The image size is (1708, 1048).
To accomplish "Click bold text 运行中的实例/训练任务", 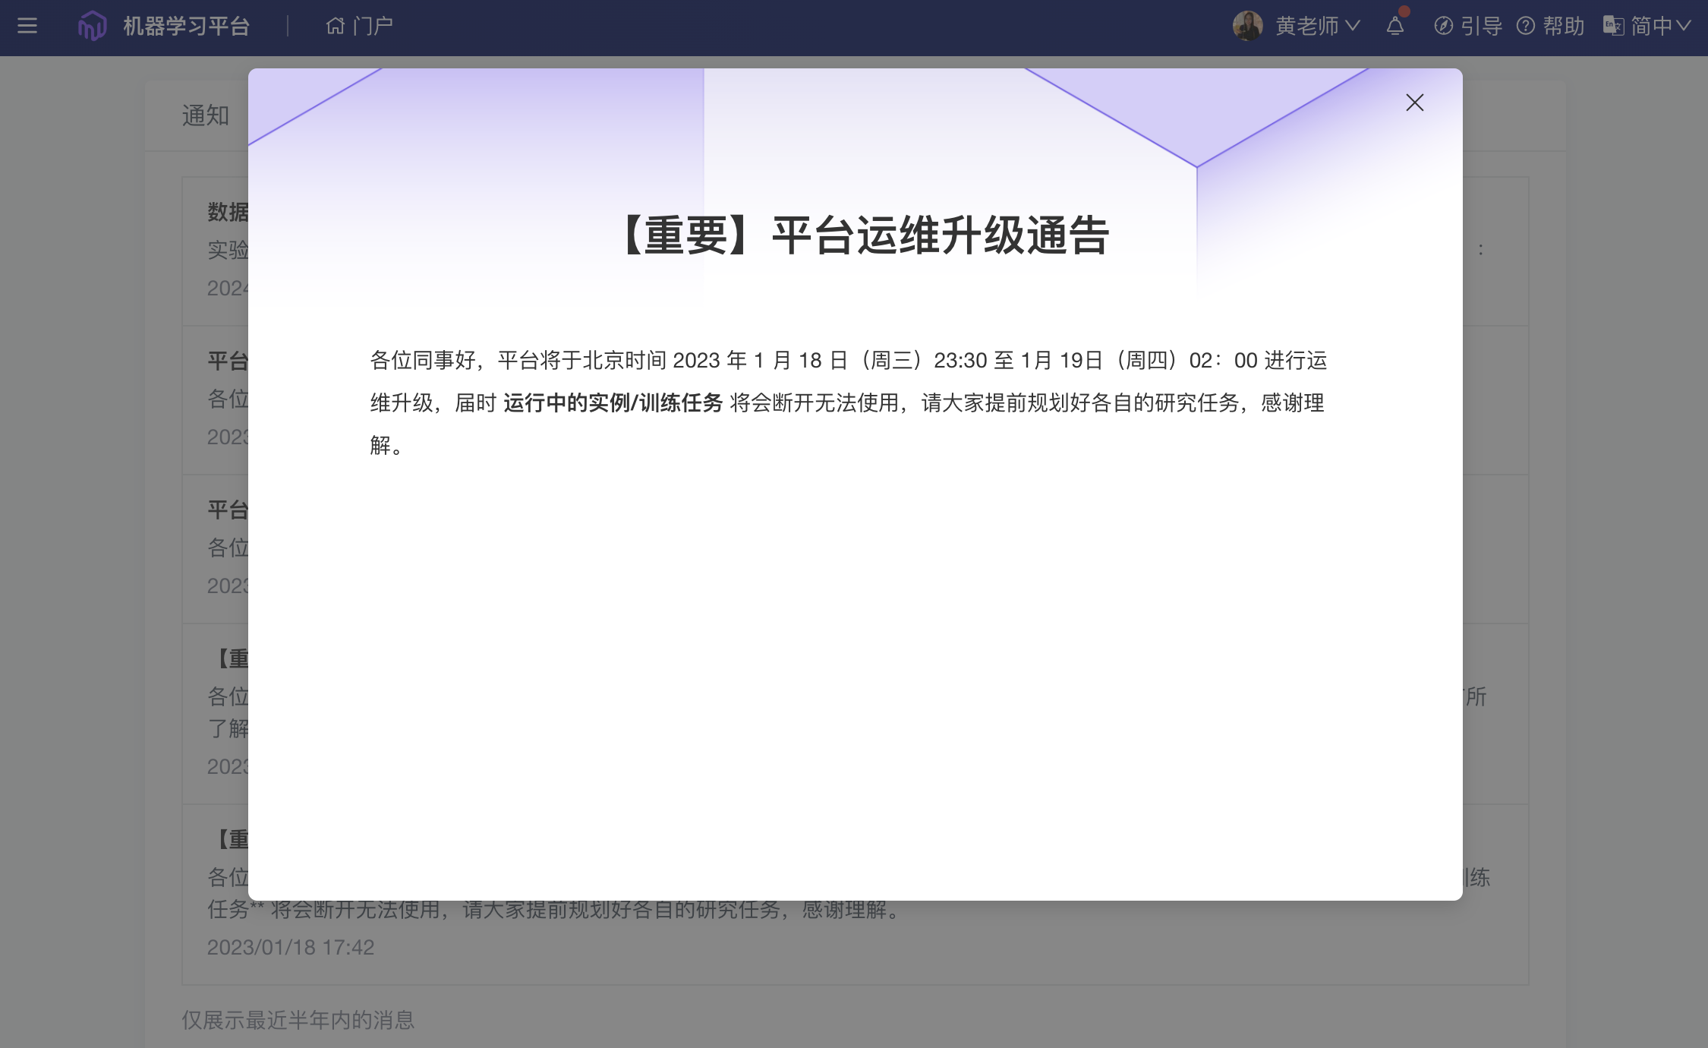I will pyautogui.click(x=613, y=403).
